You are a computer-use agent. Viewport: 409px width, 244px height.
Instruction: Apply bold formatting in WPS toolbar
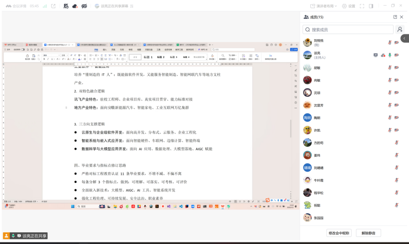44,59
